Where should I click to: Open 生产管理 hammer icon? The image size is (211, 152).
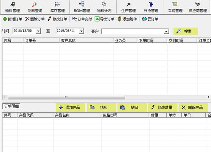(x=129, y=5)
